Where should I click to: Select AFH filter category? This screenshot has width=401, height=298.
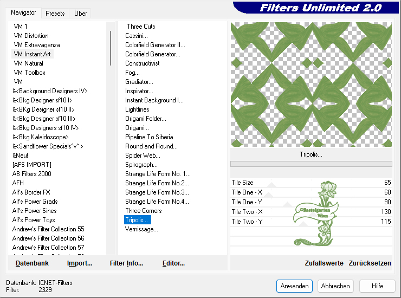[x=18, y=183]
